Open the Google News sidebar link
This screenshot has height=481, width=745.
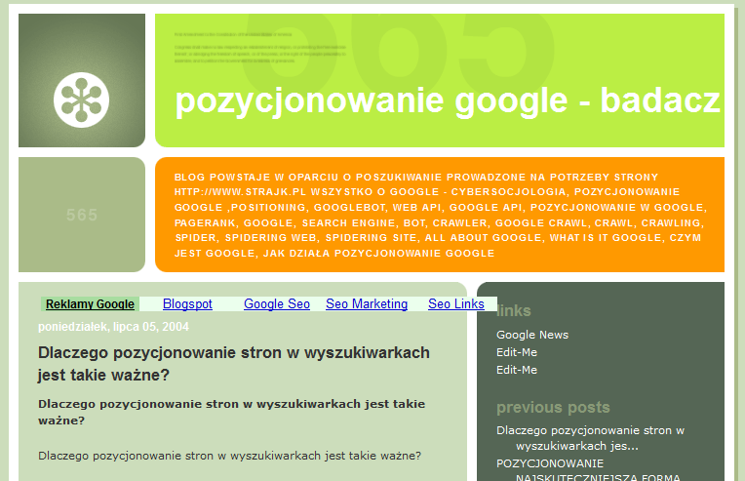pyautogui.click(x=532, y=335)
